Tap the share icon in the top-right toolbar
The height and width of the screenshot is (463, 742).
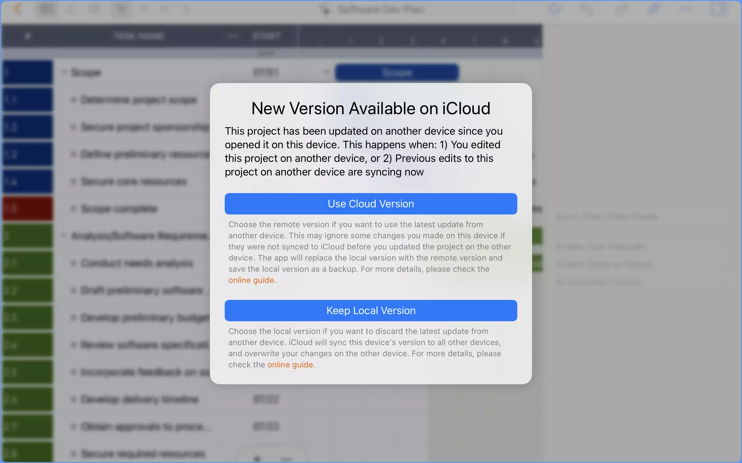coord(621,9)
